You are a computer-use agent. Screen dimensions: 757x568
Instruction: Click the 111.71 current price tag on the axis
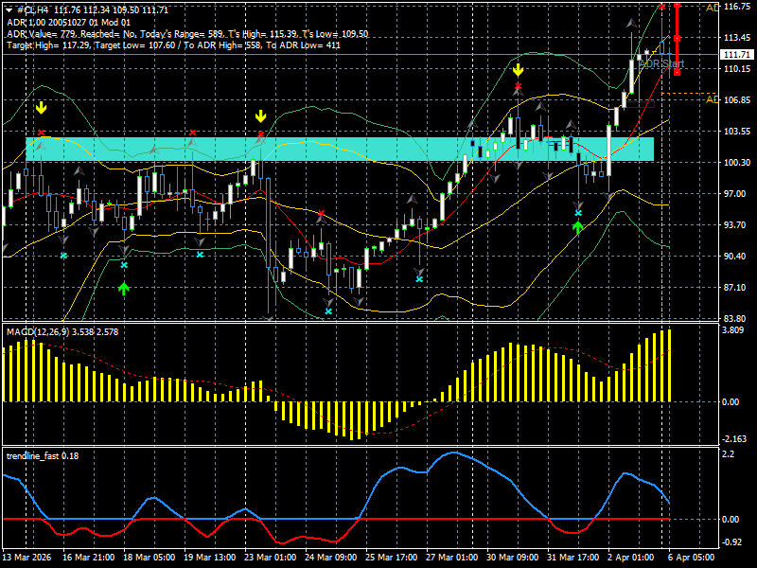pos(737,55)
